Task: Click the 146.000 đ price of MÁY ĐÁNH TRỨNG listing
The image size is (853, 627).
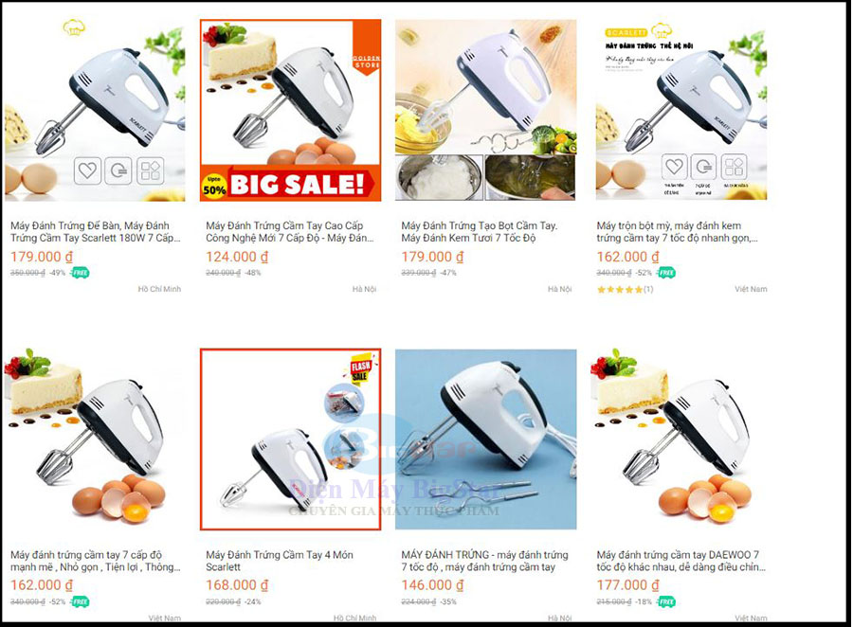Action: click(x=432, y=585)
